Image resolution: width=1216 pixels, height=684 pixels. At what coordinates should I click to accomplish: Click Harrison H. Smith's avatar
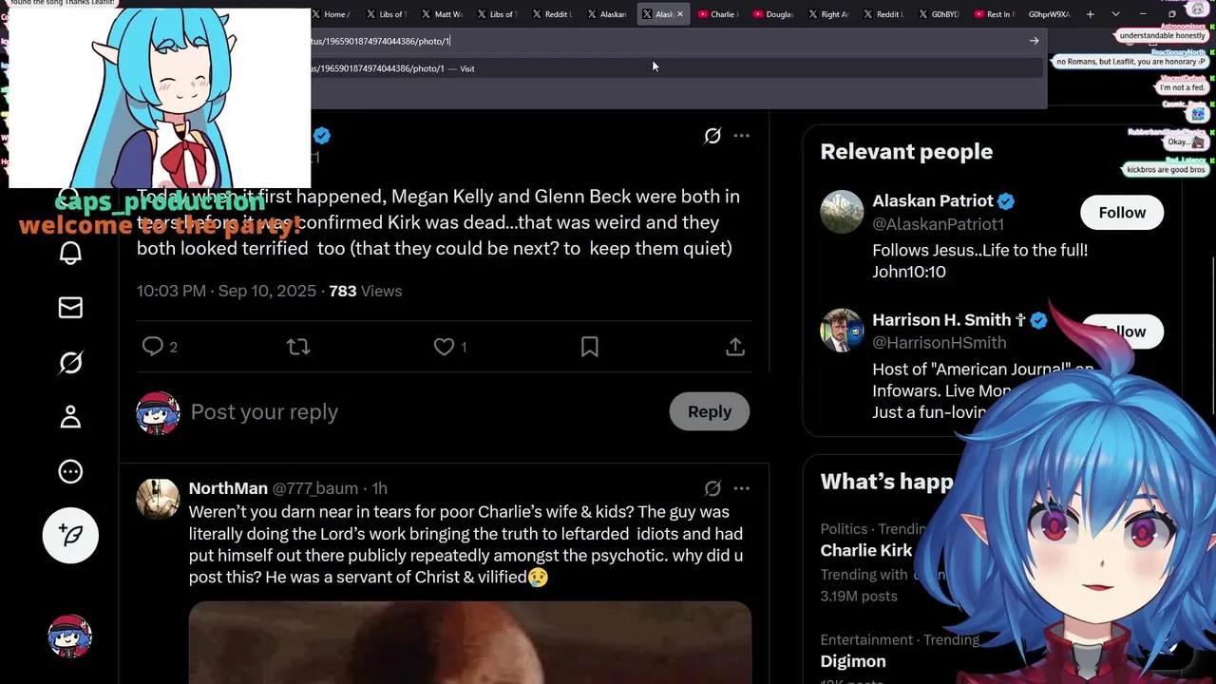click(x=842, y=331)
